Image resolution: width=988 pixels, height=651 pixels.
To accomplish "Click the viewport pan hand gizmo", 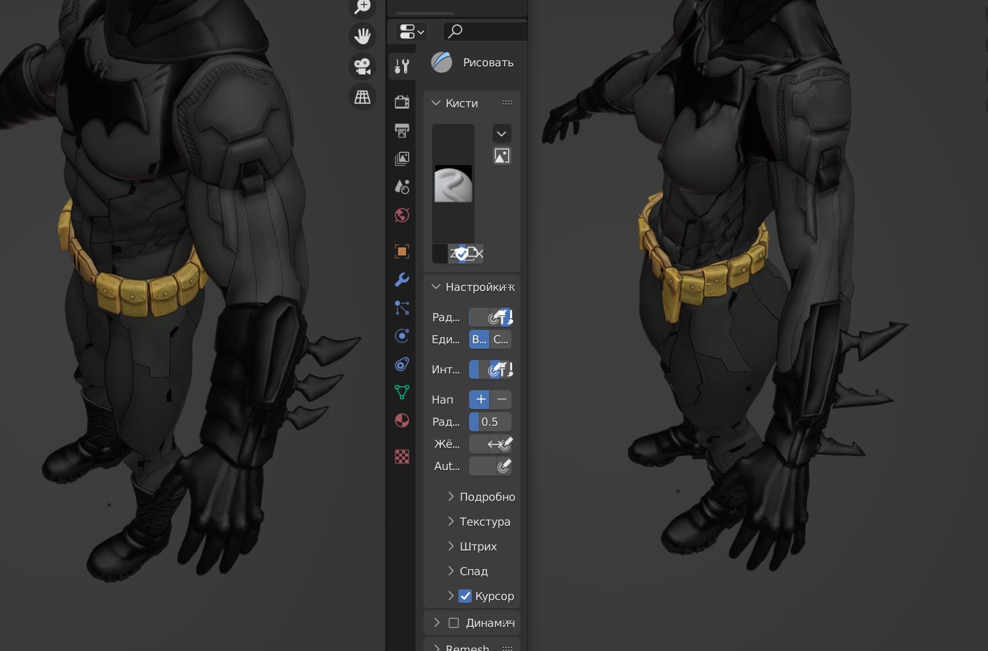I will [x=362, y=36].
